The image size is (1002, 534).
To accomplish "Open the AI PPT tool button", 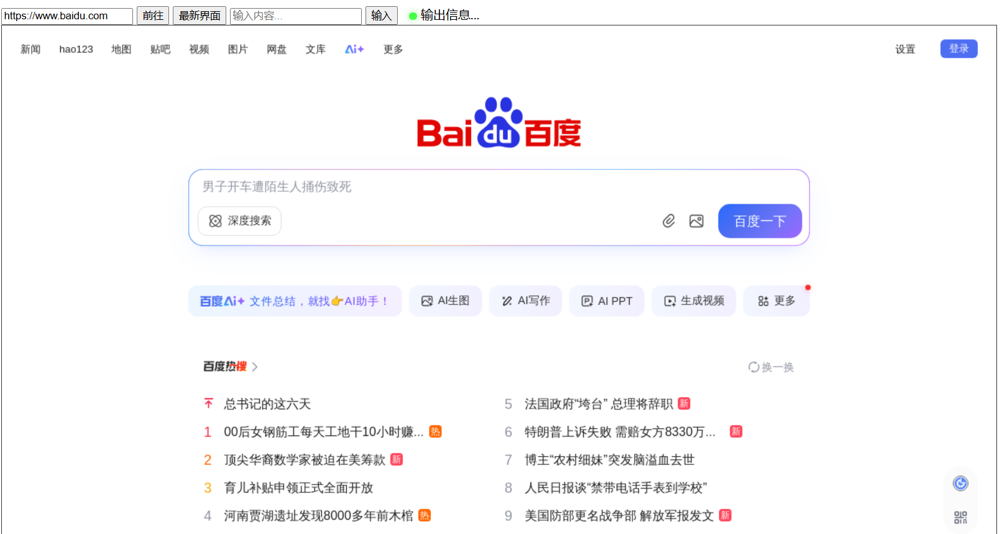I will [x=607, y=301].
